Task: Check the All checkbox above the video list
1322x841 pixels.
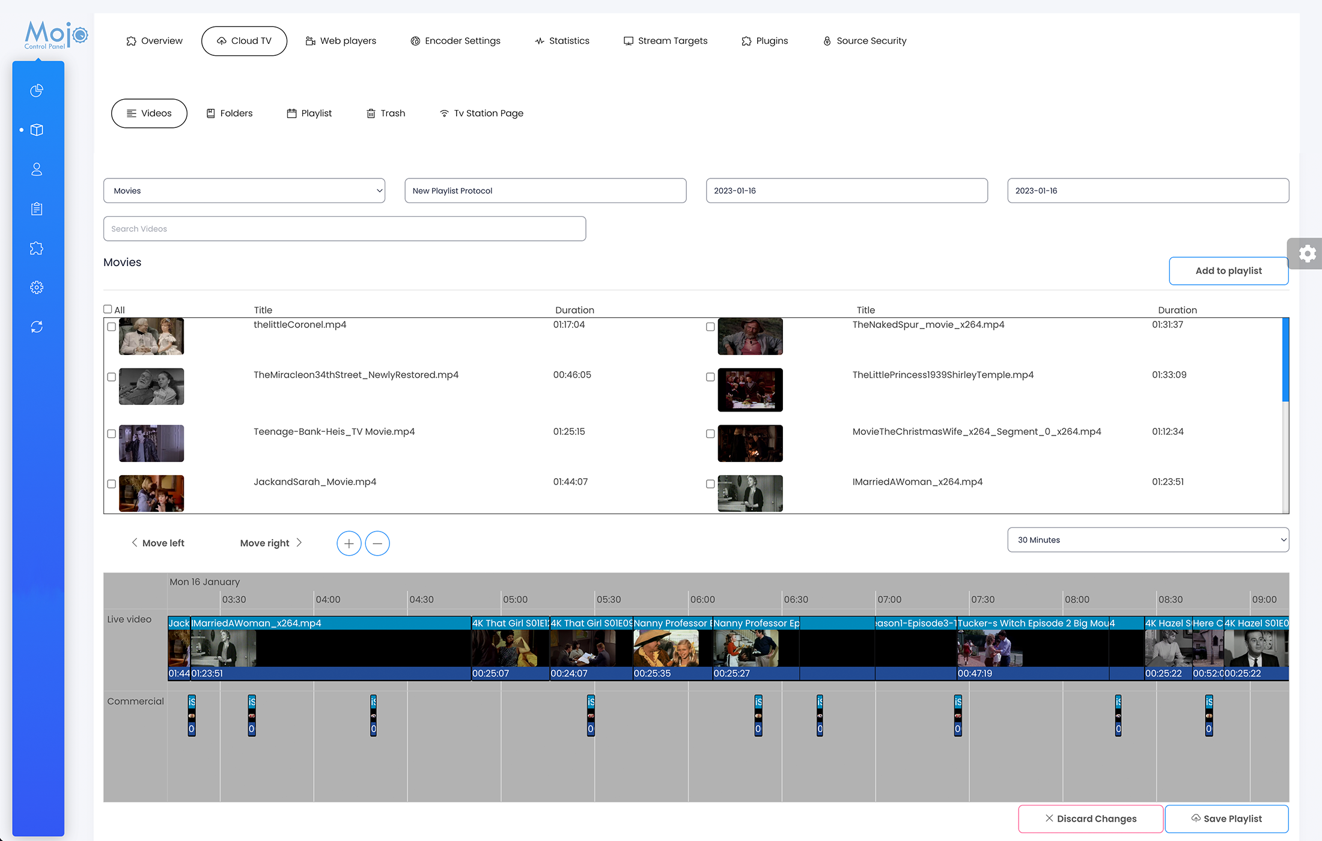Action: pos(108,308)
